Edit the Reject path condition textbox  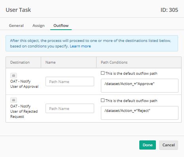140,113
